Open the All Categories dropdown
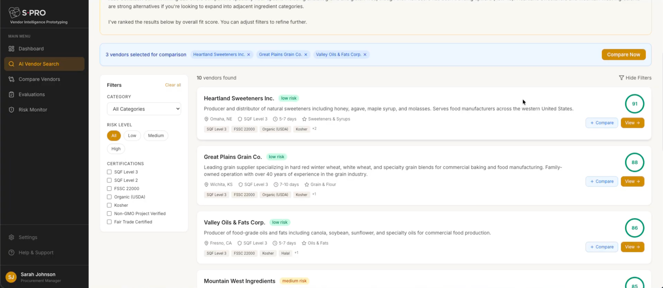Screen dimensions: 663x288 (x=144, y=109)
